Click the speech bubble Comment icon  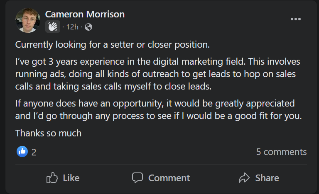(137, 178)
